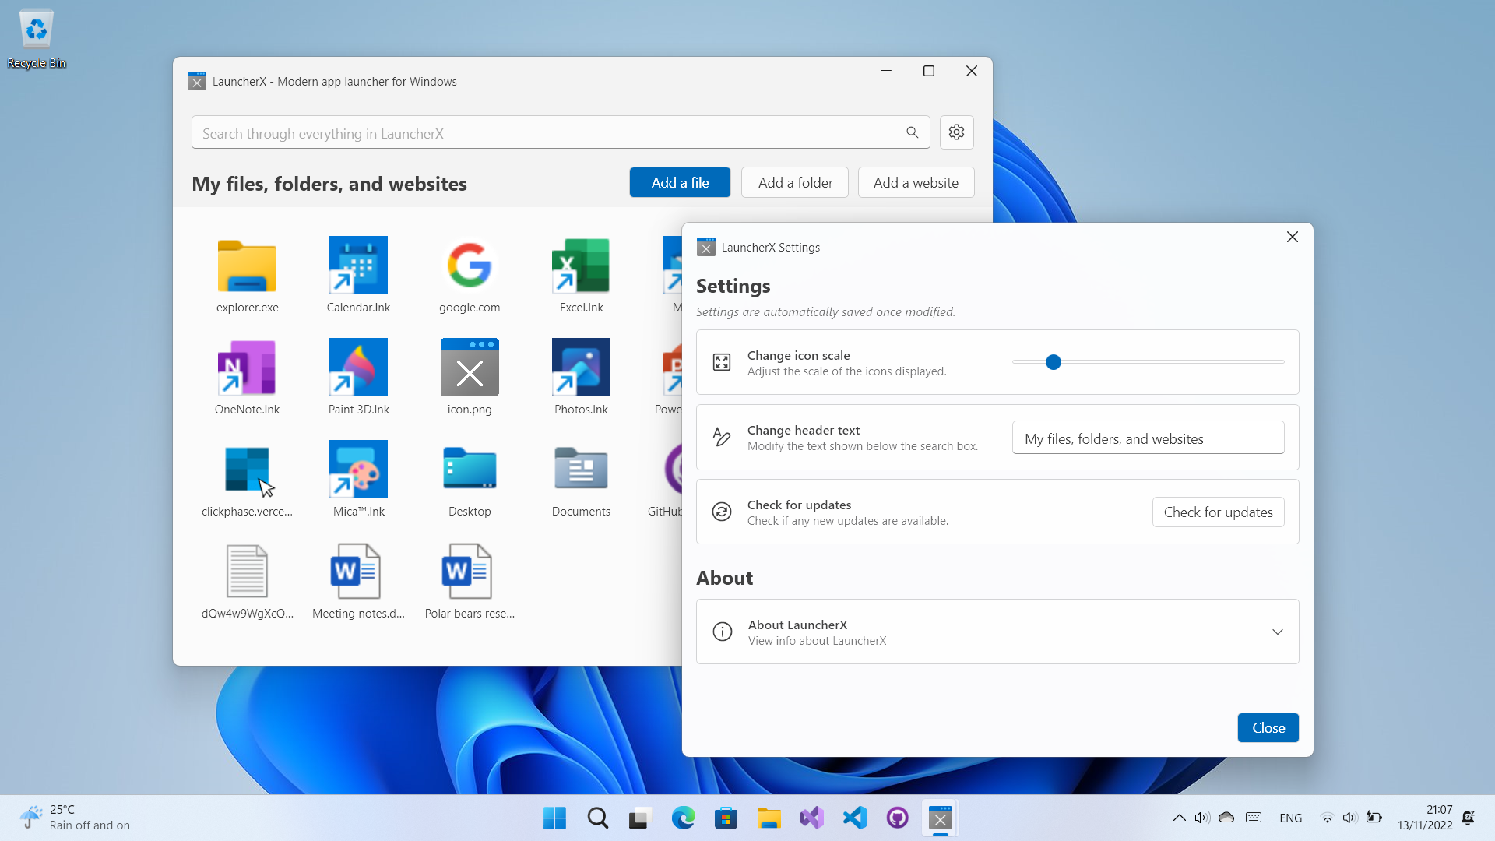Open battery status tray icon
The image size is (1495, 841).
[1374, 818]
